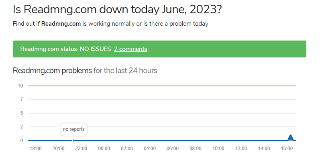
Task: Click the 00:00 time axis label
Action: coord(104,149)
